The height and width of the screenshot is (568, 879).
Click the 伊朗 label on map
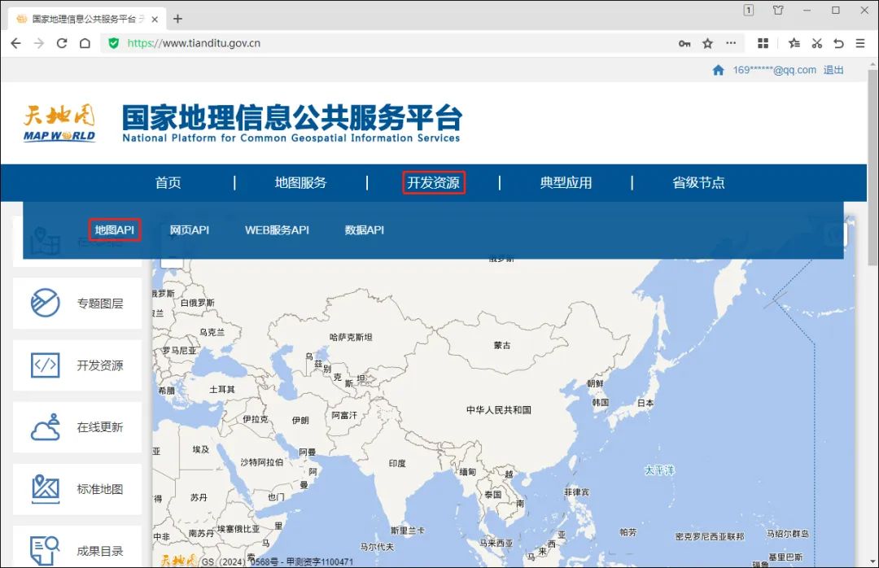(300, 420)
